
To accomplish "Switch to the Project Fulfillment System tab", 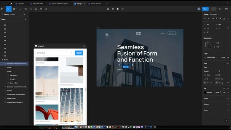I will 60,4.
